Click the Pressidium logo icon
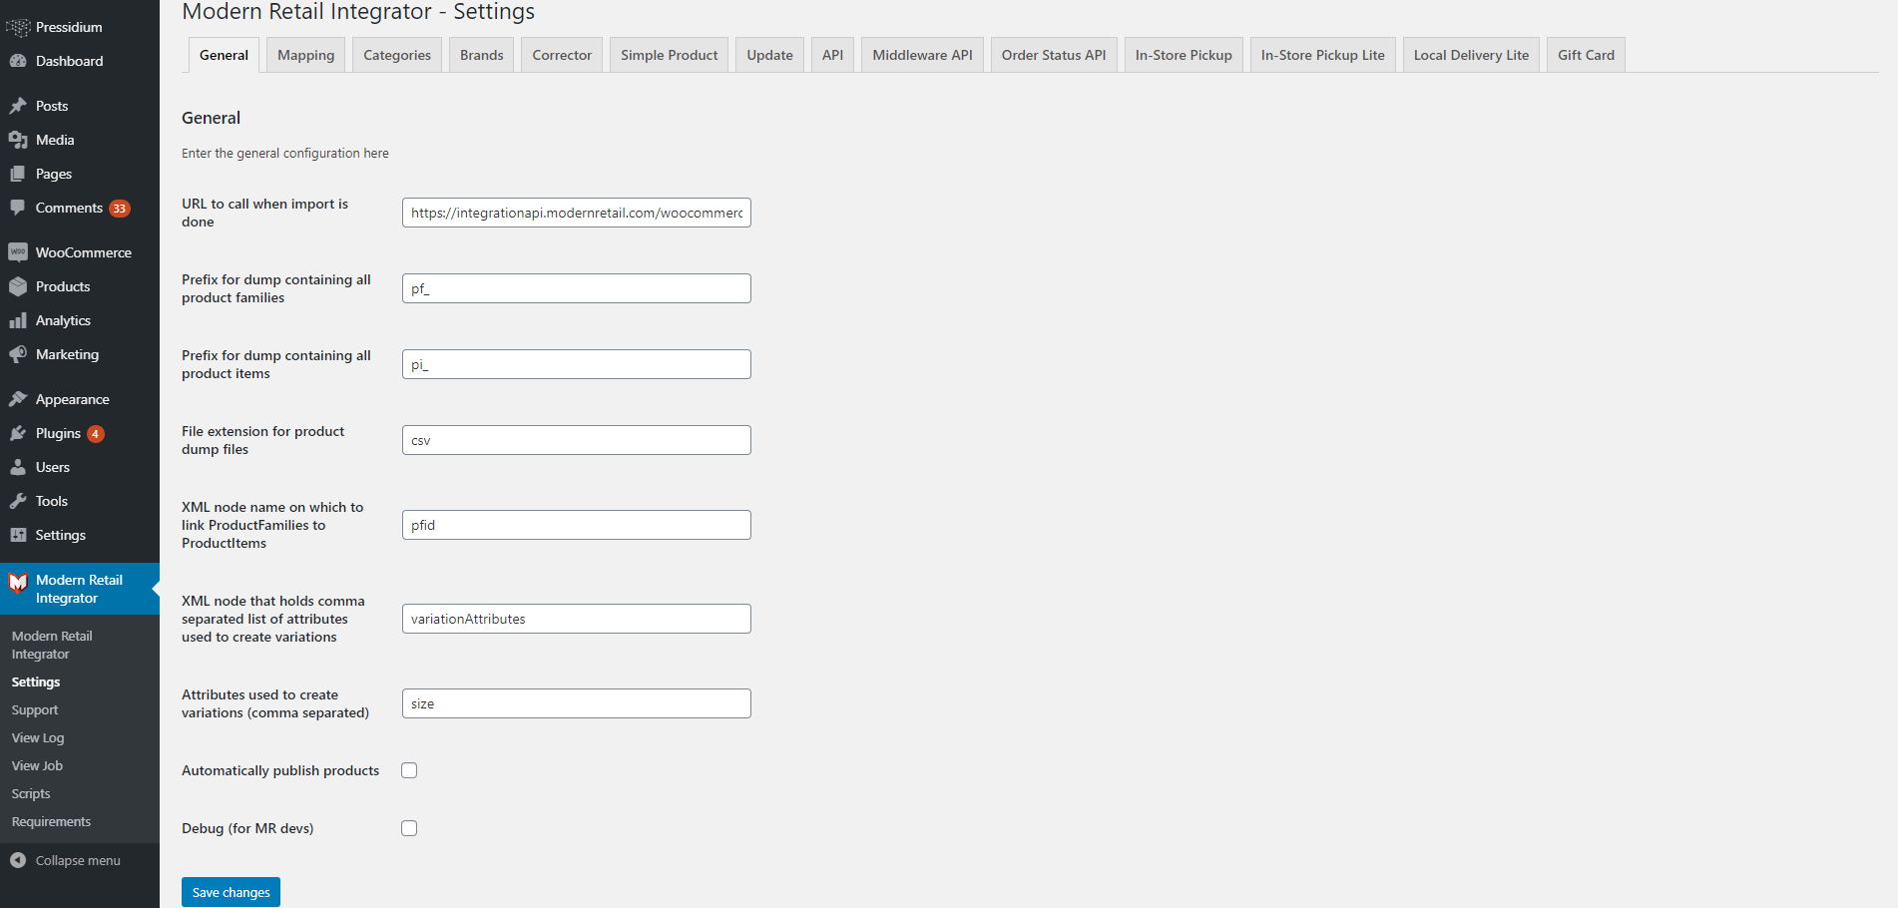 18,27
